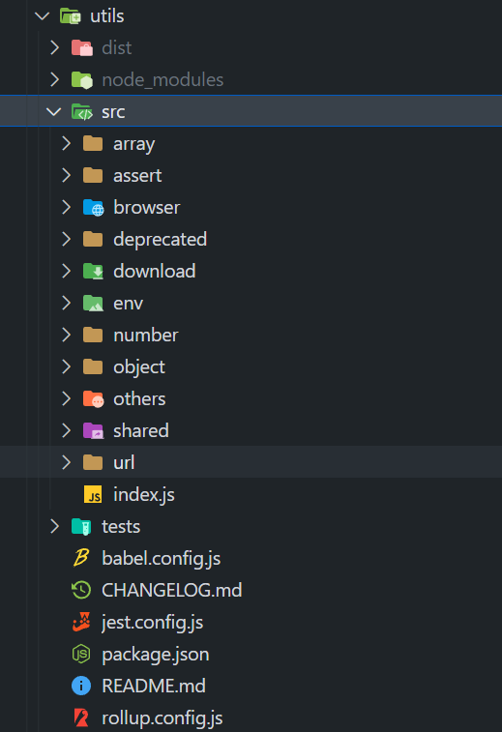Click the blue info icon beside README.md
Screen dimensions: 502x732
[81, 686]
